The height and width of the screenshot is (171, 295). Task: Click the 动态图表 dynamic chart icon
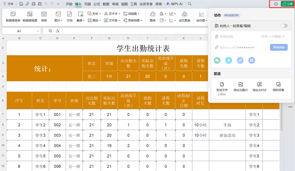point(184,17)
